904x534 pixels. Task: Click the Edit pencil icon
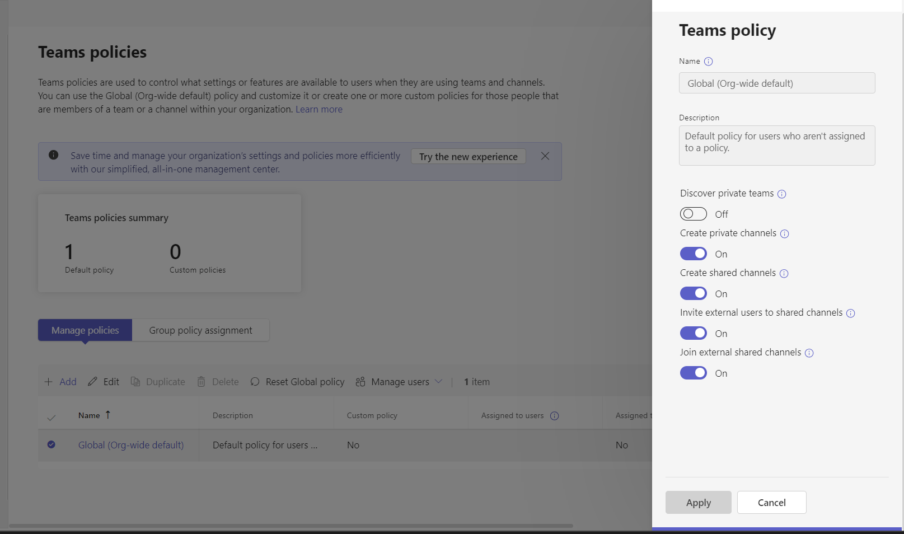point(92,382)
